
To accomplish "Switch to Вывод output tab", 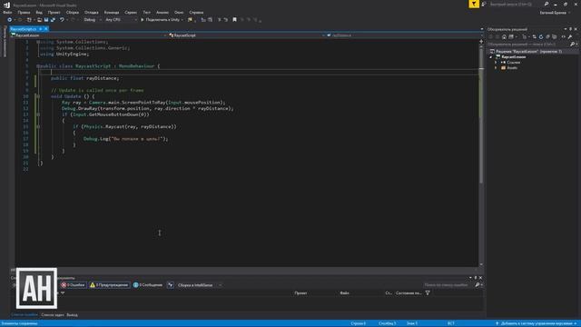I will 72,315.
